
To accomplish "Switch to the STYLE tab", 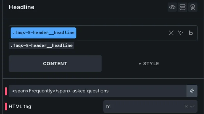I will pos(149,64).
